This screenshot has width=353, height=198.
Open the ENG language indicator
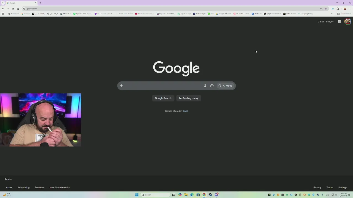[x=328, y=195]
